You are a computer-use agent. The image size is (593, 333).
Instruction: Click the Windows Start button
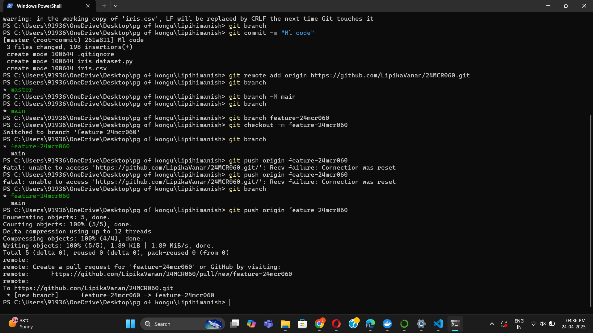[x=130, y=324]
